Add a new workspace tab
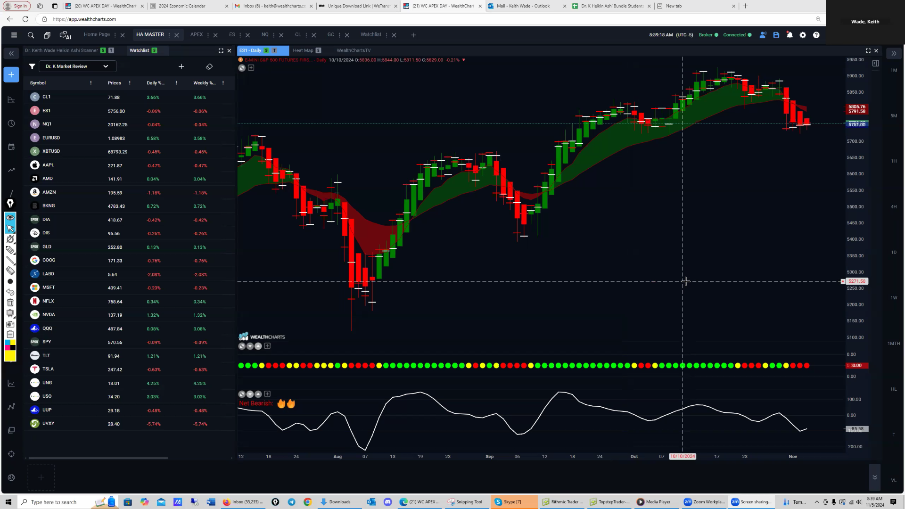 pos(413,35)
